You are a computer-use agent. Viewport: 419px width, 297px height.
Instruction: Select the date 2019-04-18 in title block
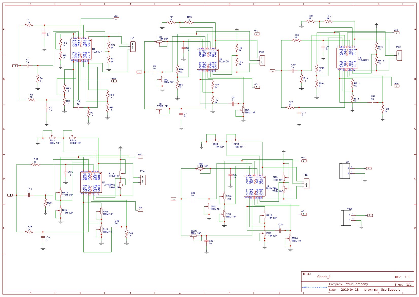[350, 289]
